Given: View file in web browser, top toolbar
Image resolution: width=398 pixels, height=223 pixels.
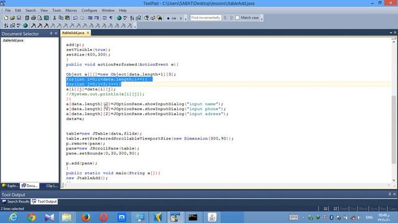Looking at the screenshot, I should pos(119,18).
